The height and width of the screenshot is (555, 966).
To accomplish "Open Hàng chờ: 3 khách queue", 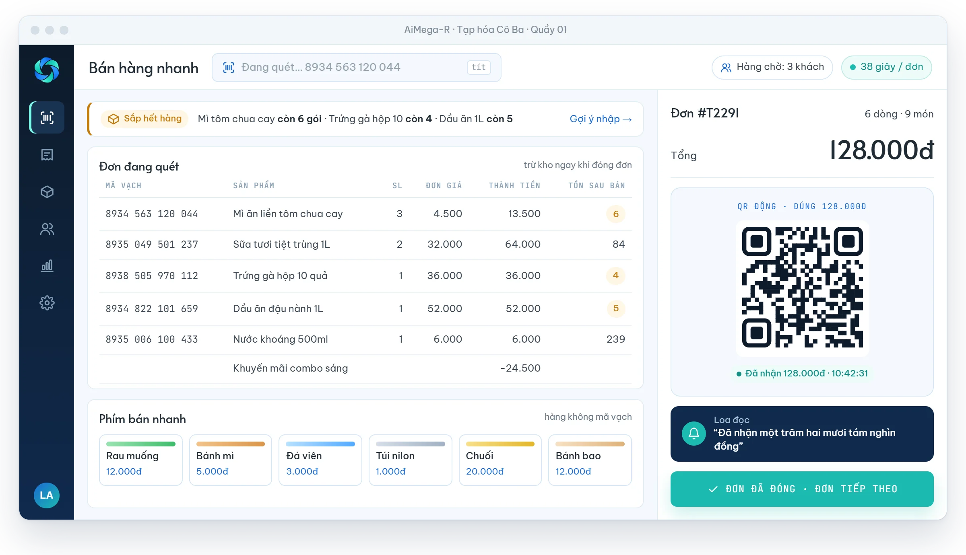I will 772,67.
